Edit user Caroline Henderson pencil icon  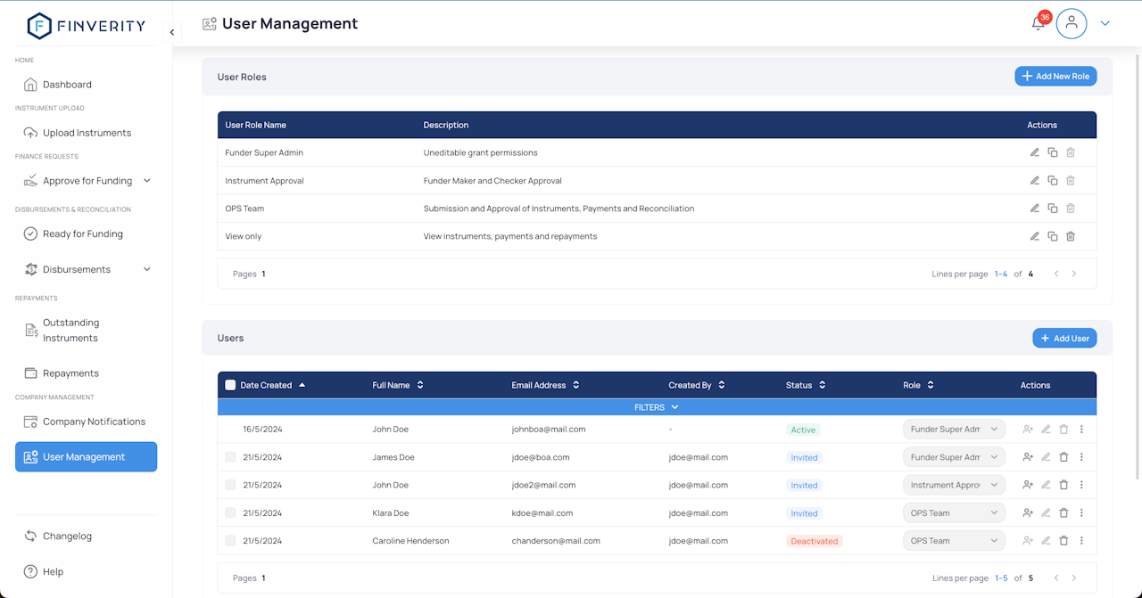coord(1046,541)
